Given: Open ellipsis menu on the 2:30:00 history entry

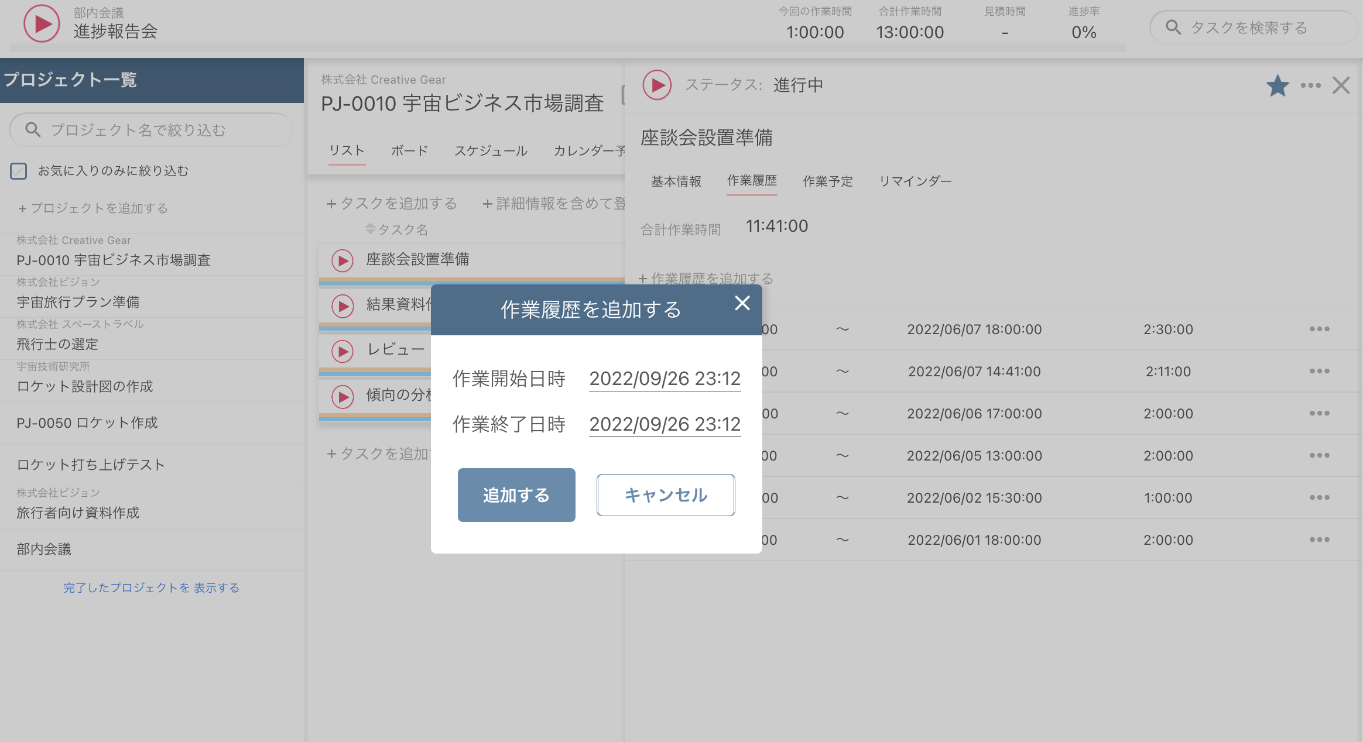Looking at the screenshot, I should (x=1320, y=329).
